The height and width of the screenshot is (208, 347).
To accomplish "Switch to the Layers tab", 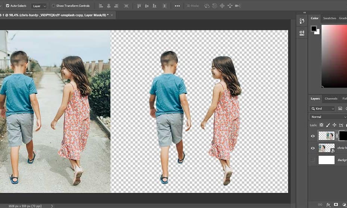I will click(x=315, y=99).
